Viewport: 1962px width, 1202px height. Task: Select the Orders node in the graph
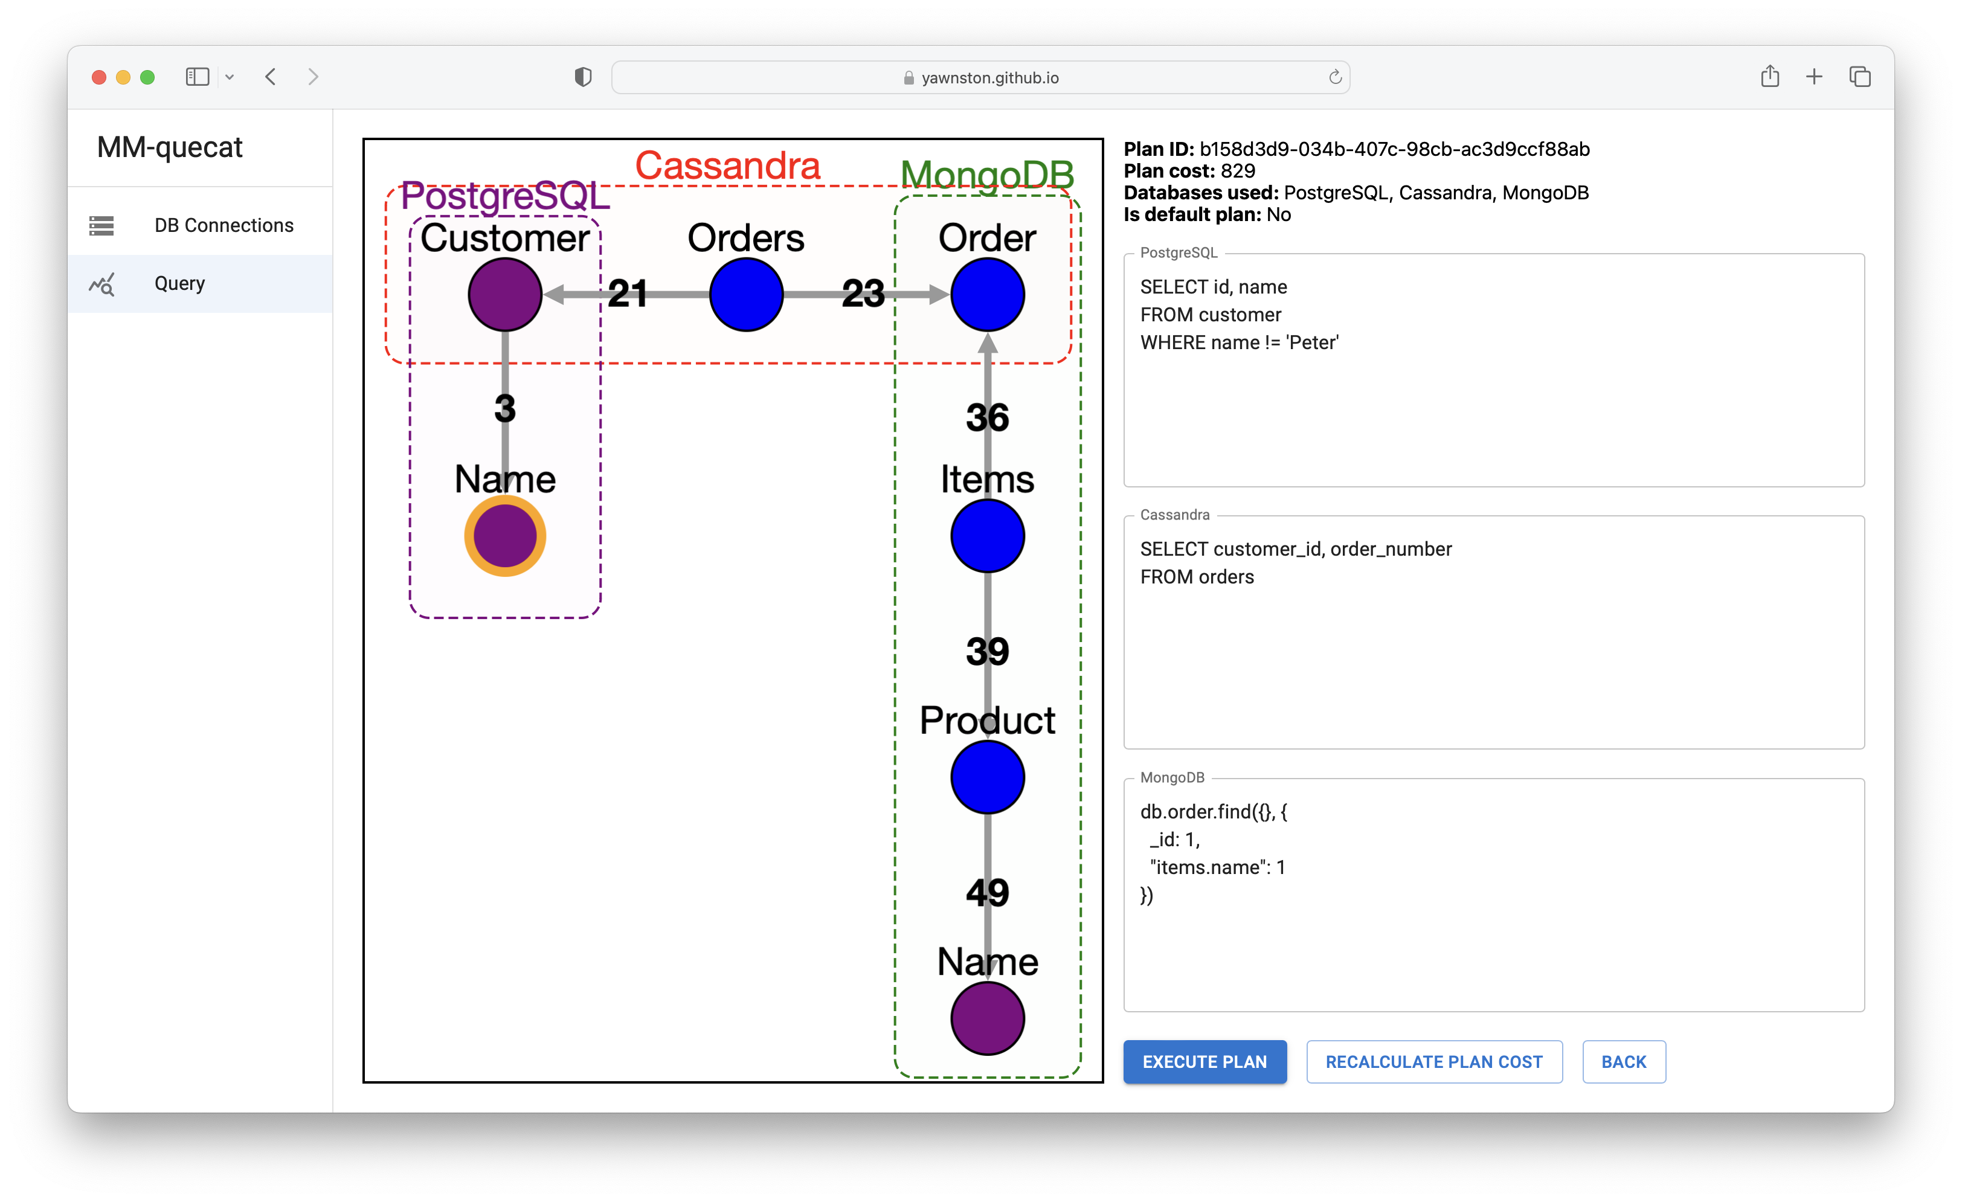point(746,295)
